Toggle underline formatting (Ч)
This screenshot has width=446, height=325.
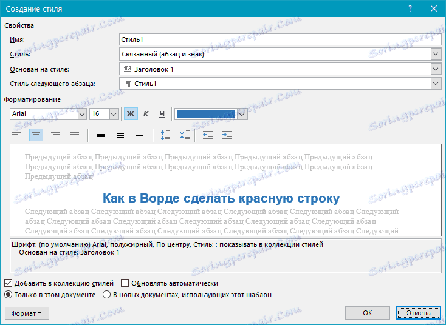pos(162,114)
